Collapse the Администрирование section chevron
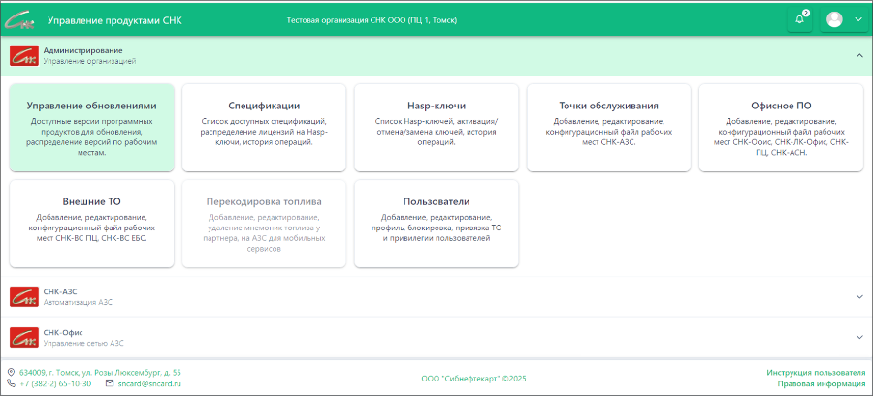Screen dimensions: 873x396 (858, 55)
